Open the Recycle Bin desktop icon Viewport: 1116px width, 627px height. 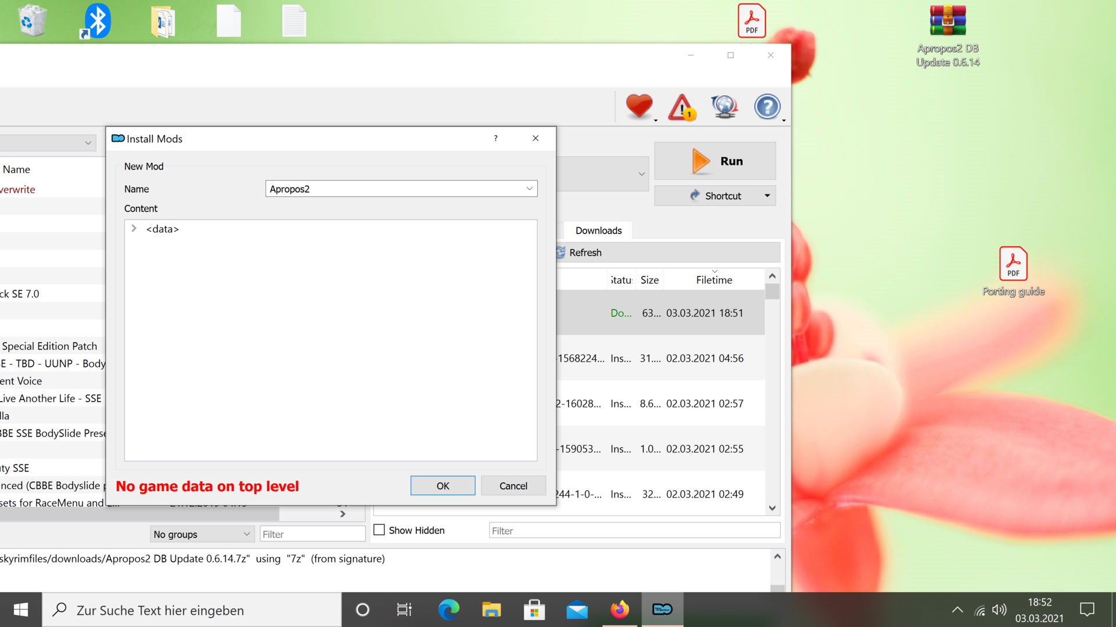click(32, 21)
